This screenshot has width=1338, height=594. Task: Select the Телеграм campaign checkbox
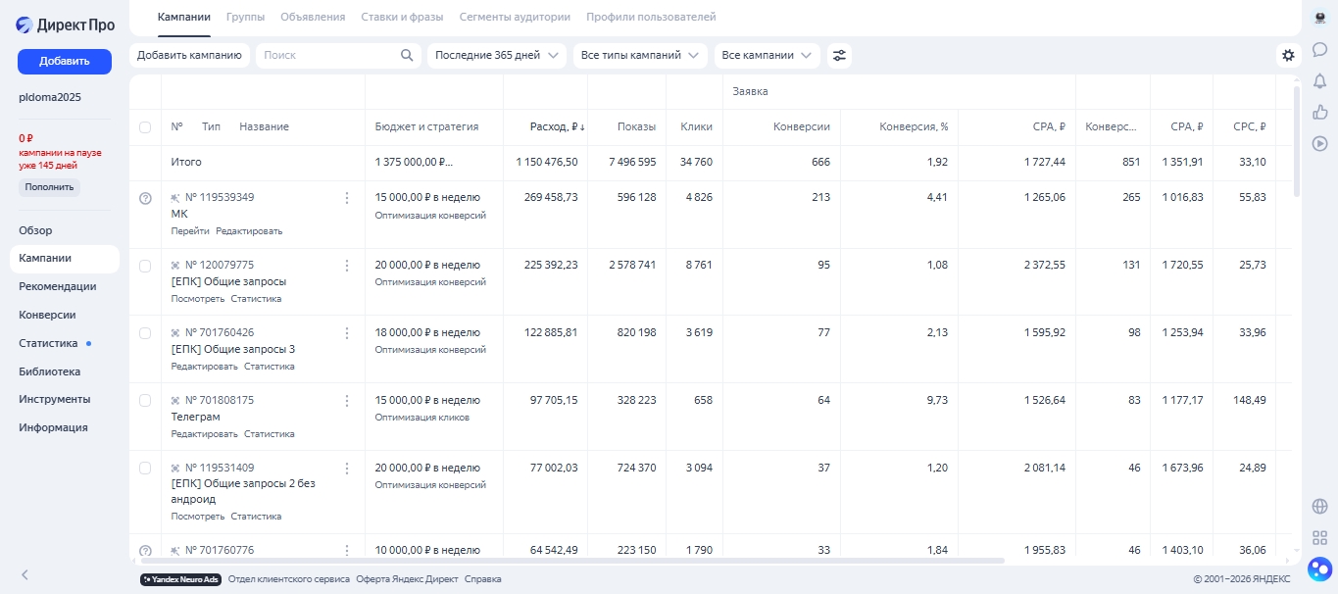click(x=145, y=401)
